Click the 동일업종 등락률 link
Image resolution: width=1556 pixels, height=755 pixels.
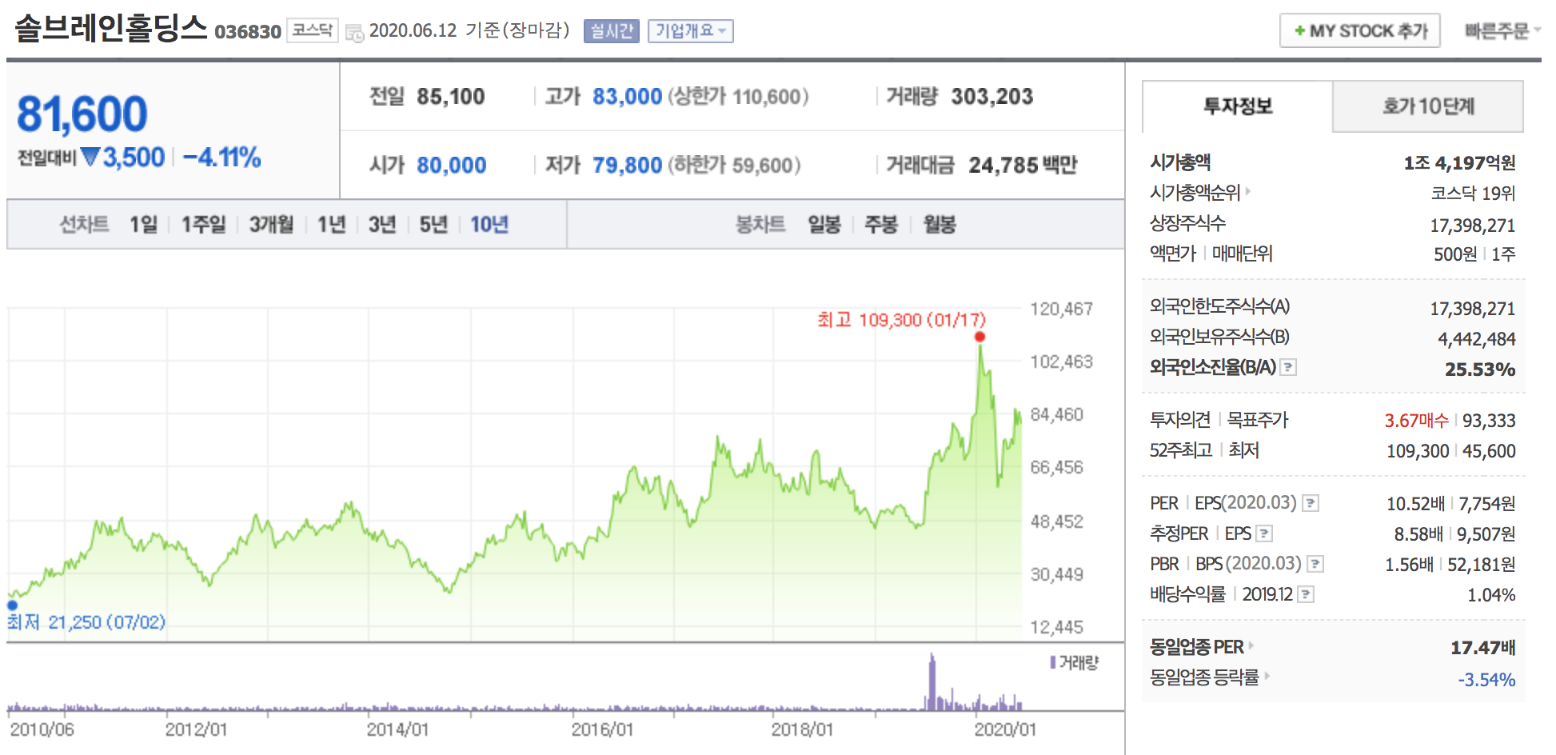tap(1205, 677)
